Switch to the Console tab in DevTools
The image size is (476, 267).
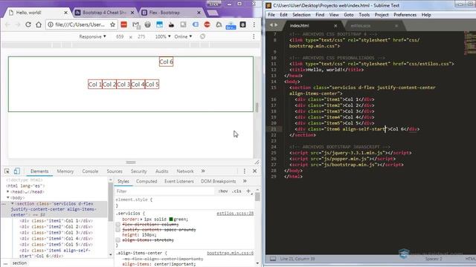pyautogui.click(x=90, y=171)
